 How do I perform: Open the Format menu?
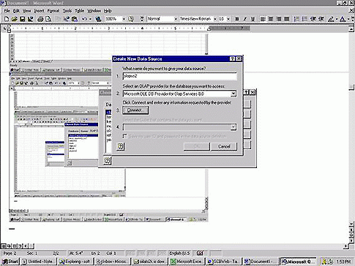coord(53,11)
